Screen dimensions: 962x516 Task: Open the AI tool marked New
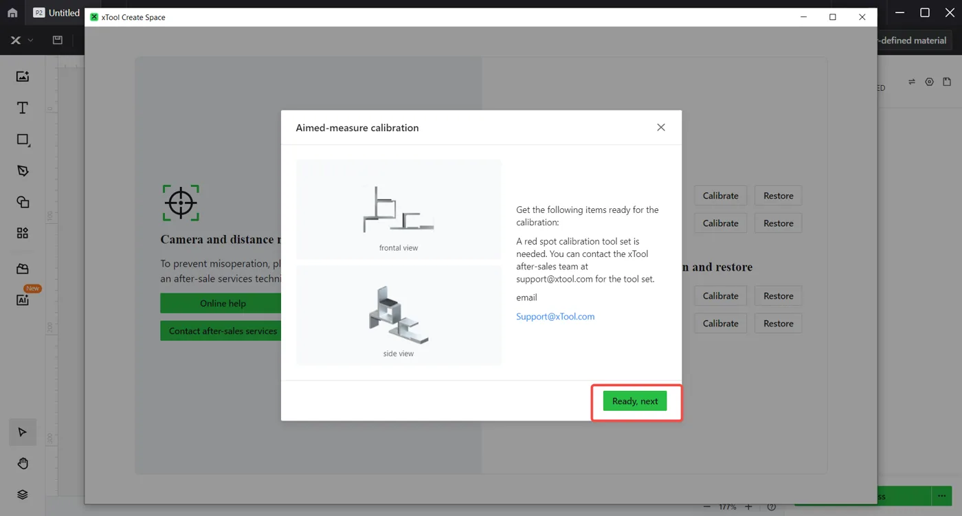pos(23,300)
